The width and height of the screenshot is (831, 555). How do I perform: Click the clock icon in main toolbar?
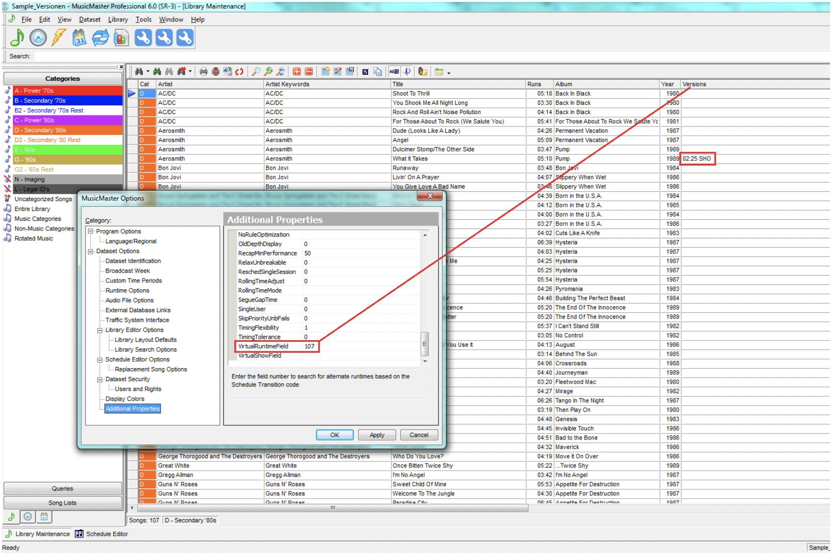(38, 38)
